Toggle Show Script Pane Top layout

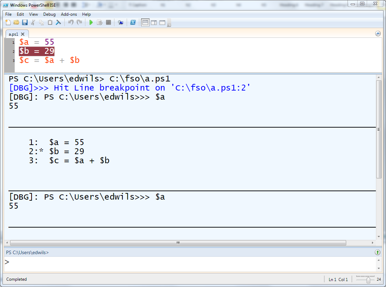(x=145, y=23)
